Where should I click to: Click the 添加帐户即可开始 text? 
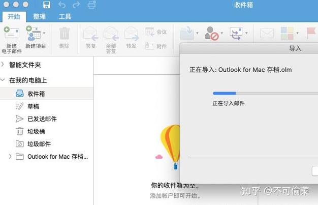[x=175, y=196]
